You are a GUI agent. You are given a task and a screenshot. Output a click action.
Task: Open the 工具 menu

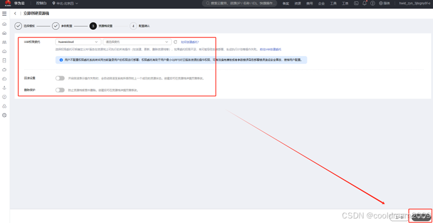333,3
